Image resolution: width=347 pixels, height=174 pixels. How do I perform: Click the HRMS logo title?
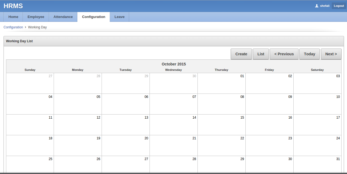(x=13, y=6)
